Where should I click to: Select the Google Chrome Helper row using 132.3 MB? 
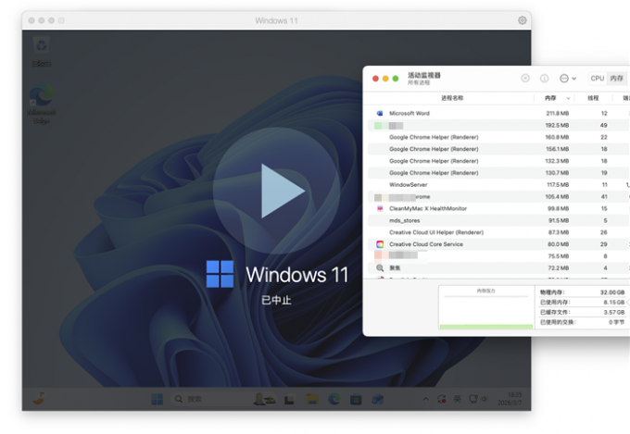(x=498, y=161)
